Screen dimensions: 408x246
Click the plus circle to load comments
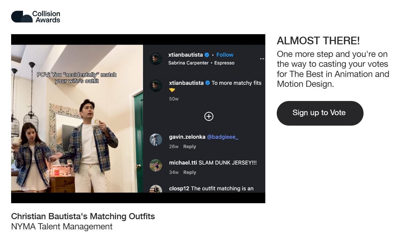tap(209, 116)
